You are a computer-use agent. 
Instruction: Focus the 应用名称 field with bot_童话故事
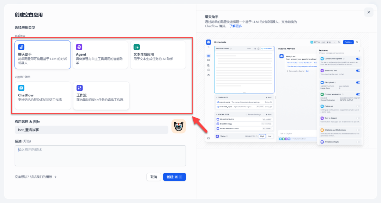[x=91, y=130]
